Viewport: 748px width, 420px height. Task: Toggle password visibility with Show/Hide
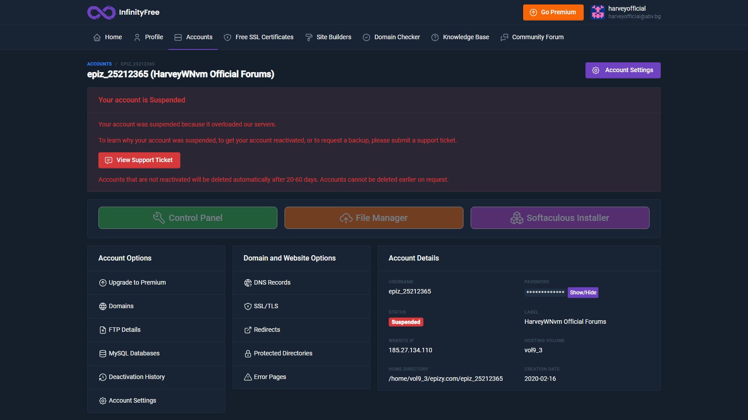pyautogui.click(x=583, y=293)
